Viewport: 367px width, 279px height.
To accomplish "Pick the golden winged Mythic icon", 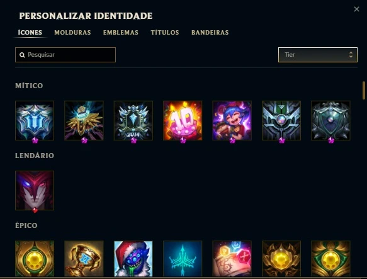I will 84,121.
